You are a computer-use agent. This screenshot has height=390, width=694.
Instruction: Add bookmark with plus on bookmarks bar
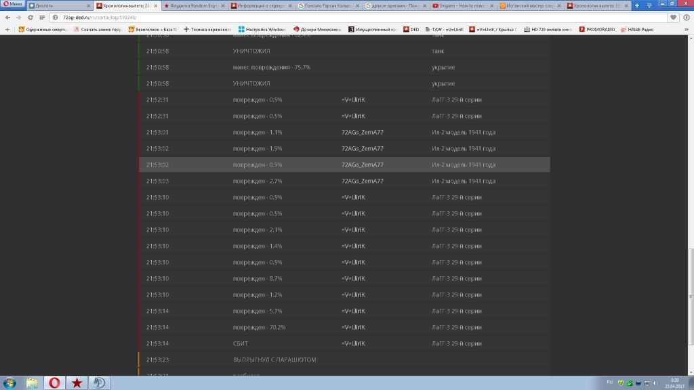7,29
